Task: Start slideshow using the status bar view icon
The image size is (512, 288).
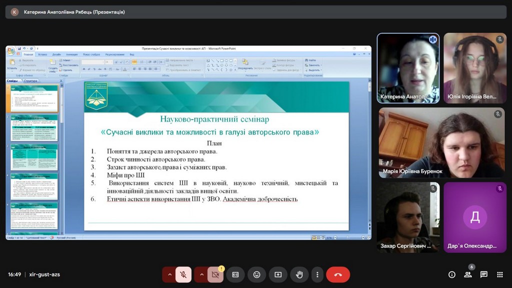Action: coord(323,237)
